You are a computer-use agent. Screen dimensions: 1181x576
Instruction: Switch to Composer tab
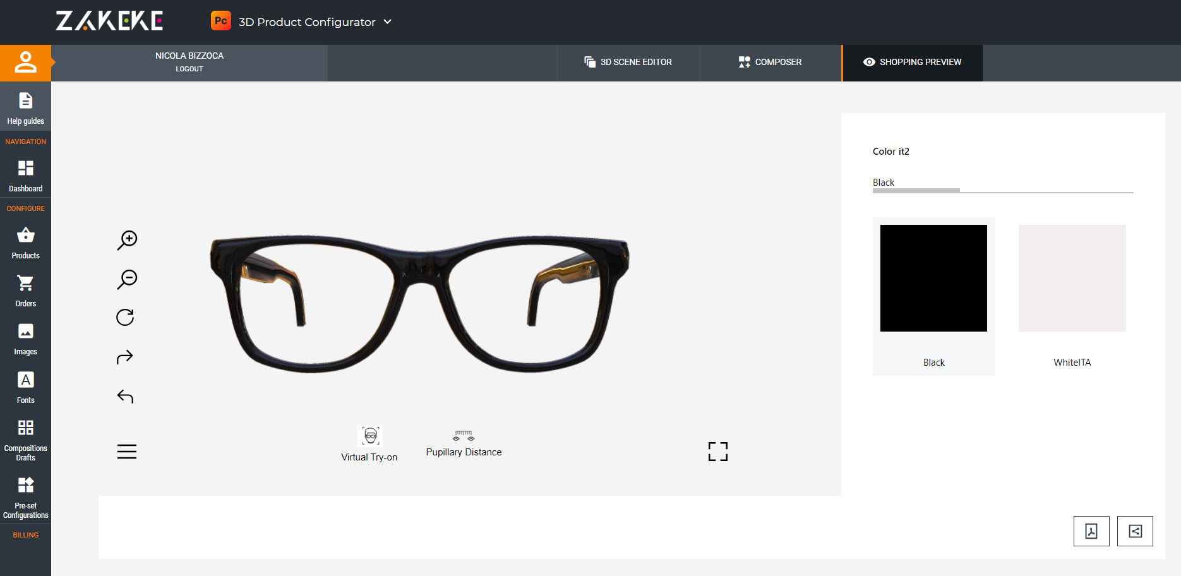coord(770,63)
